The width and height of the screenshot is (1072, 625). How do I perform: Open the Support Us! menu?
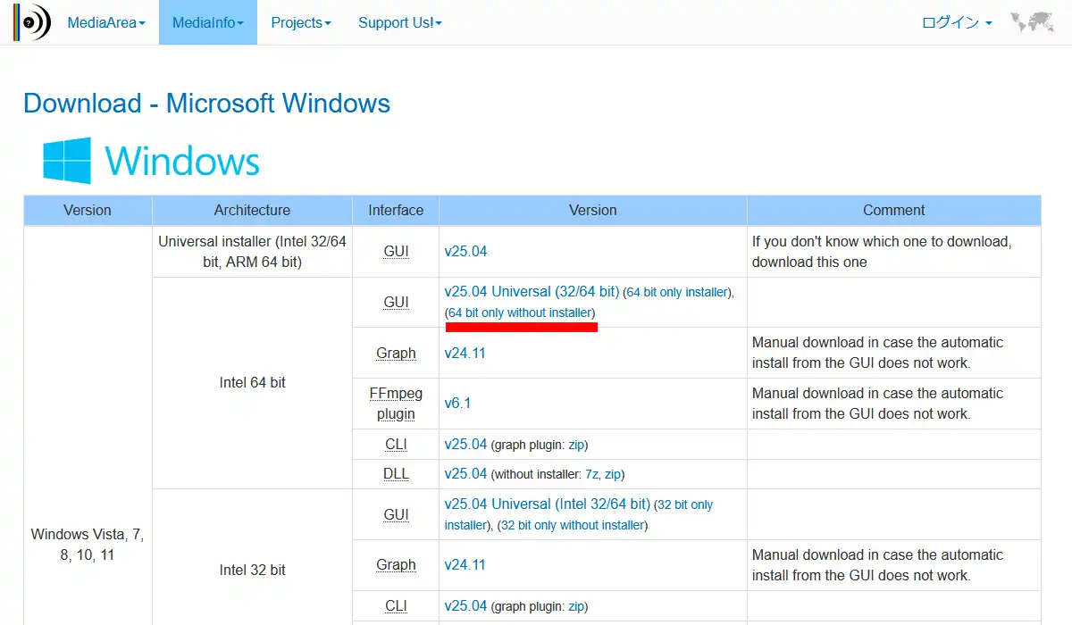pos(400,22)
